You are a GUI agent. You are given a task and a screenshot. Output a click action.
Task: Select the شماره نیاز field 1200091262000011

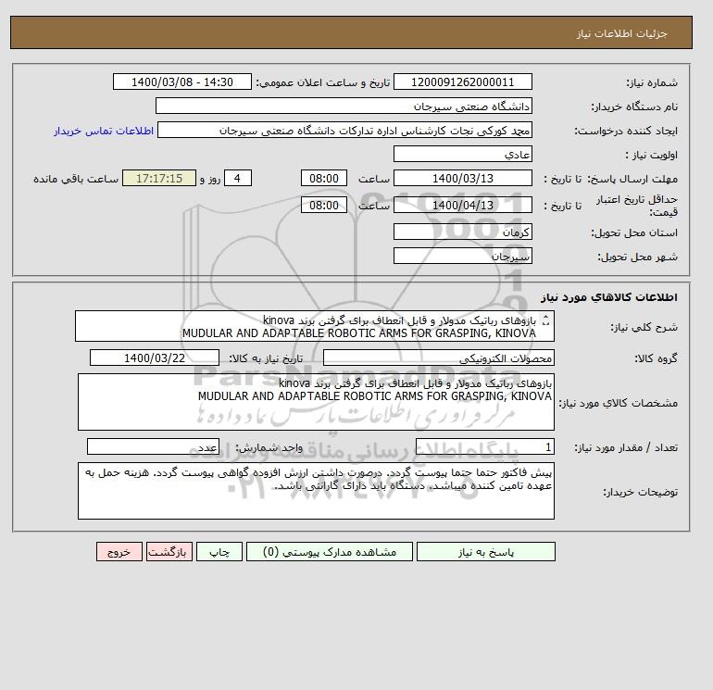coord(462,82)
